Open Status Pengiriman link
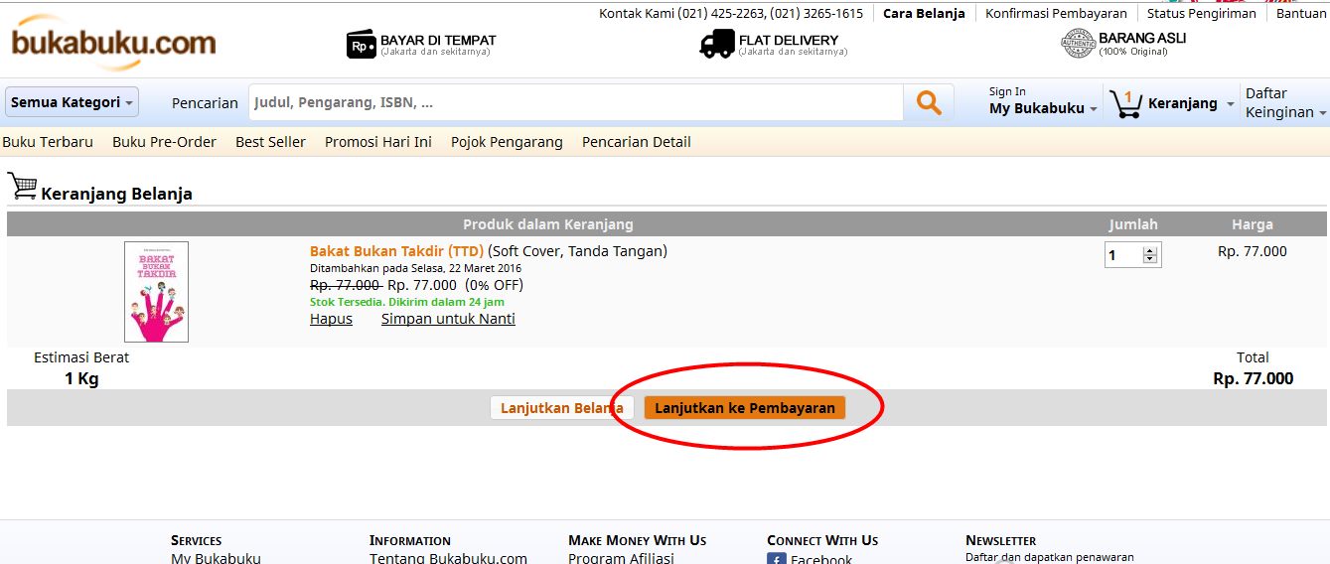The image size is (1330, 564). click(1201, 13)
